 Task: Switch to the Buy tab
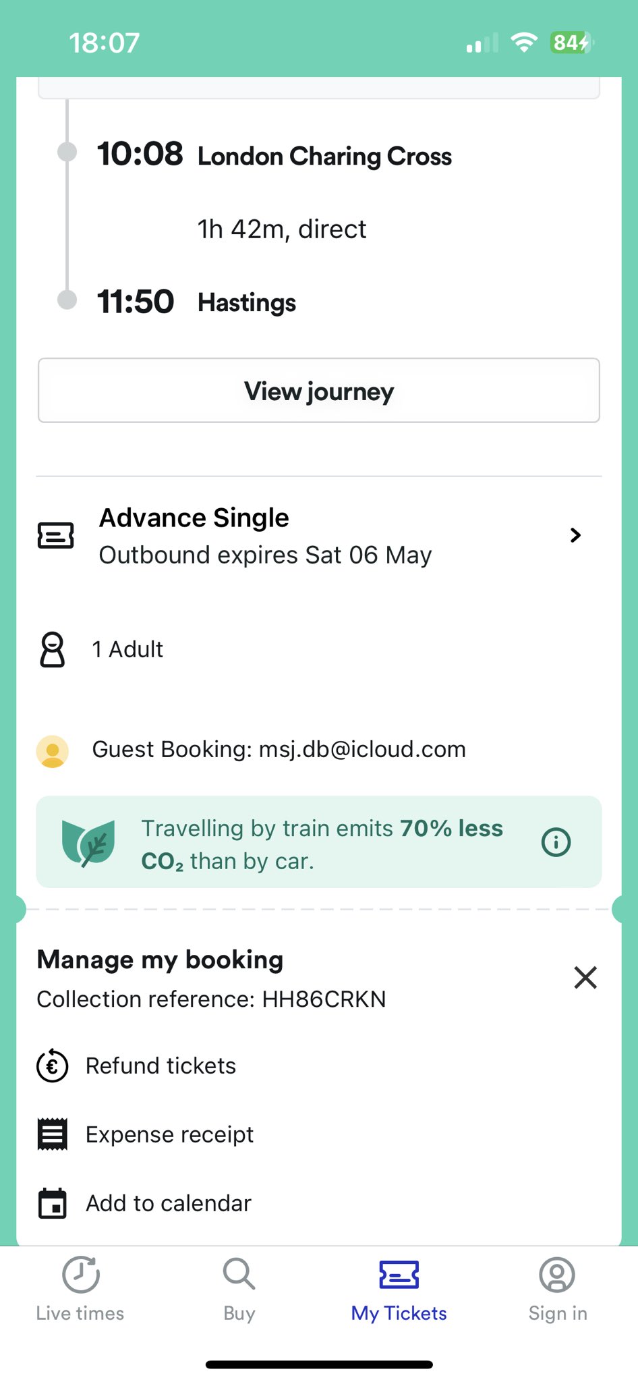pyautogui.click(x=239, y=1289)
